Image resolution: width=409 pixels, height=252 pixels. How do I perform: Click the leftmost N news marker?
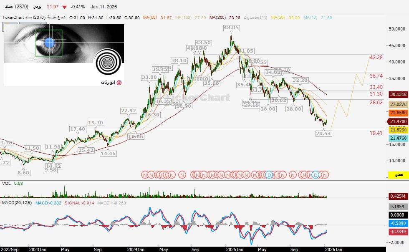[x=145, y=174]
